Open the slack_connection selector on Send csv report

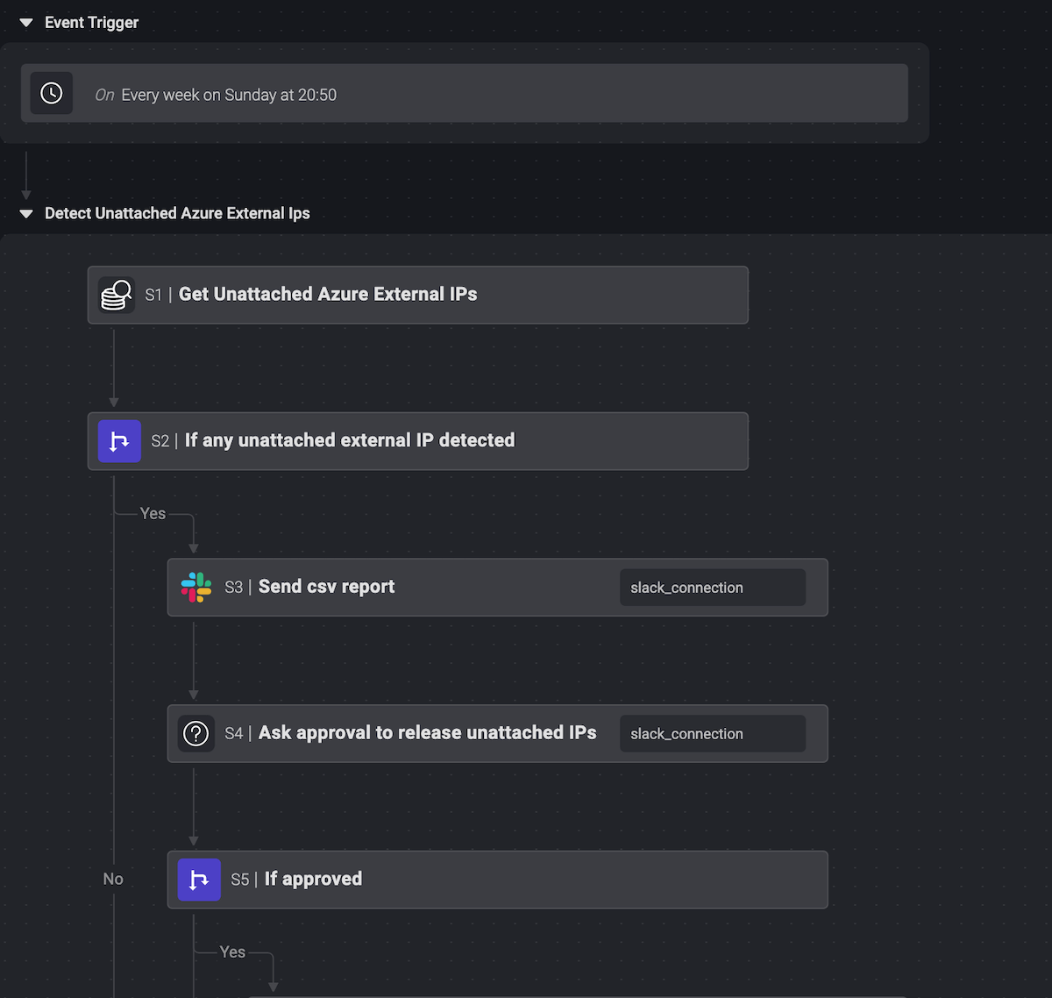click(x=713, y=588)
